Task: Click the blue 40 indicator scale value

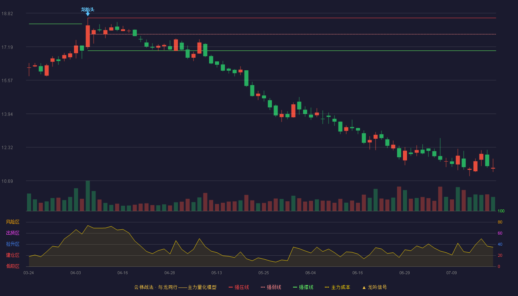Action: (x=500, y=244)
